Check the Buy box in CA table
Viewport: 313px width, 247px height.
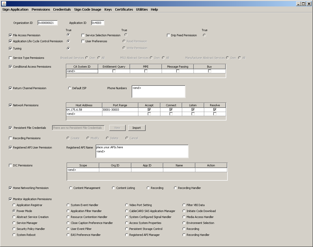pyautogui.click(x=210, y=71)
